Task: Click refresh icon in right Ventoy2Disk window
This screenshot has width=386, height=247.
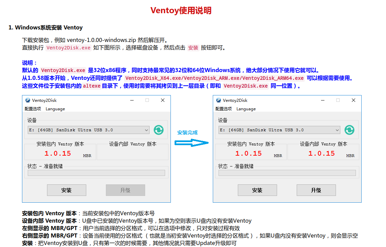Action: pos(349,130)
